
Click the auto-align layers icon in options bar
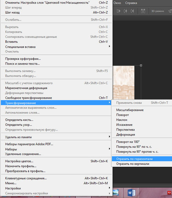[x=143, y=11]
